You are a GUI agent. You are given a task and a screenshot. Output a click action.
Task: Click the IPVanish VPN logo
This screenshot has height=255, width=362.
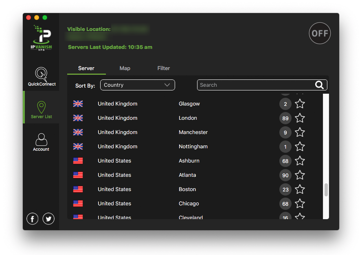coord(41,38)
